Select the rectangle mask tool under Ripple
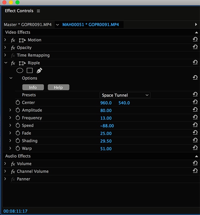 [x=30, y=71]
